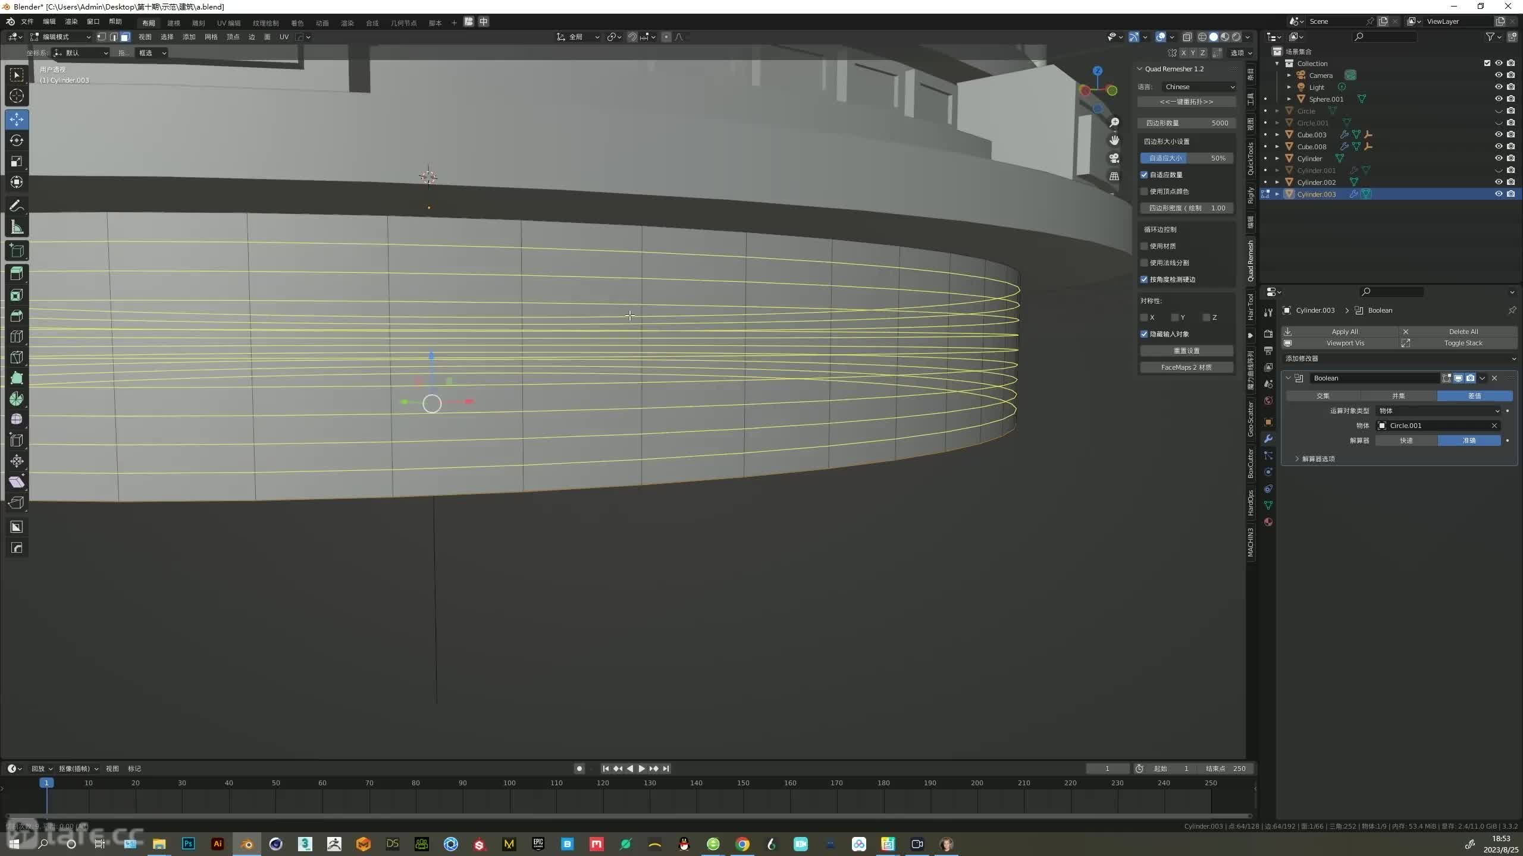Click the 重置设置 button

point(1186,351)
